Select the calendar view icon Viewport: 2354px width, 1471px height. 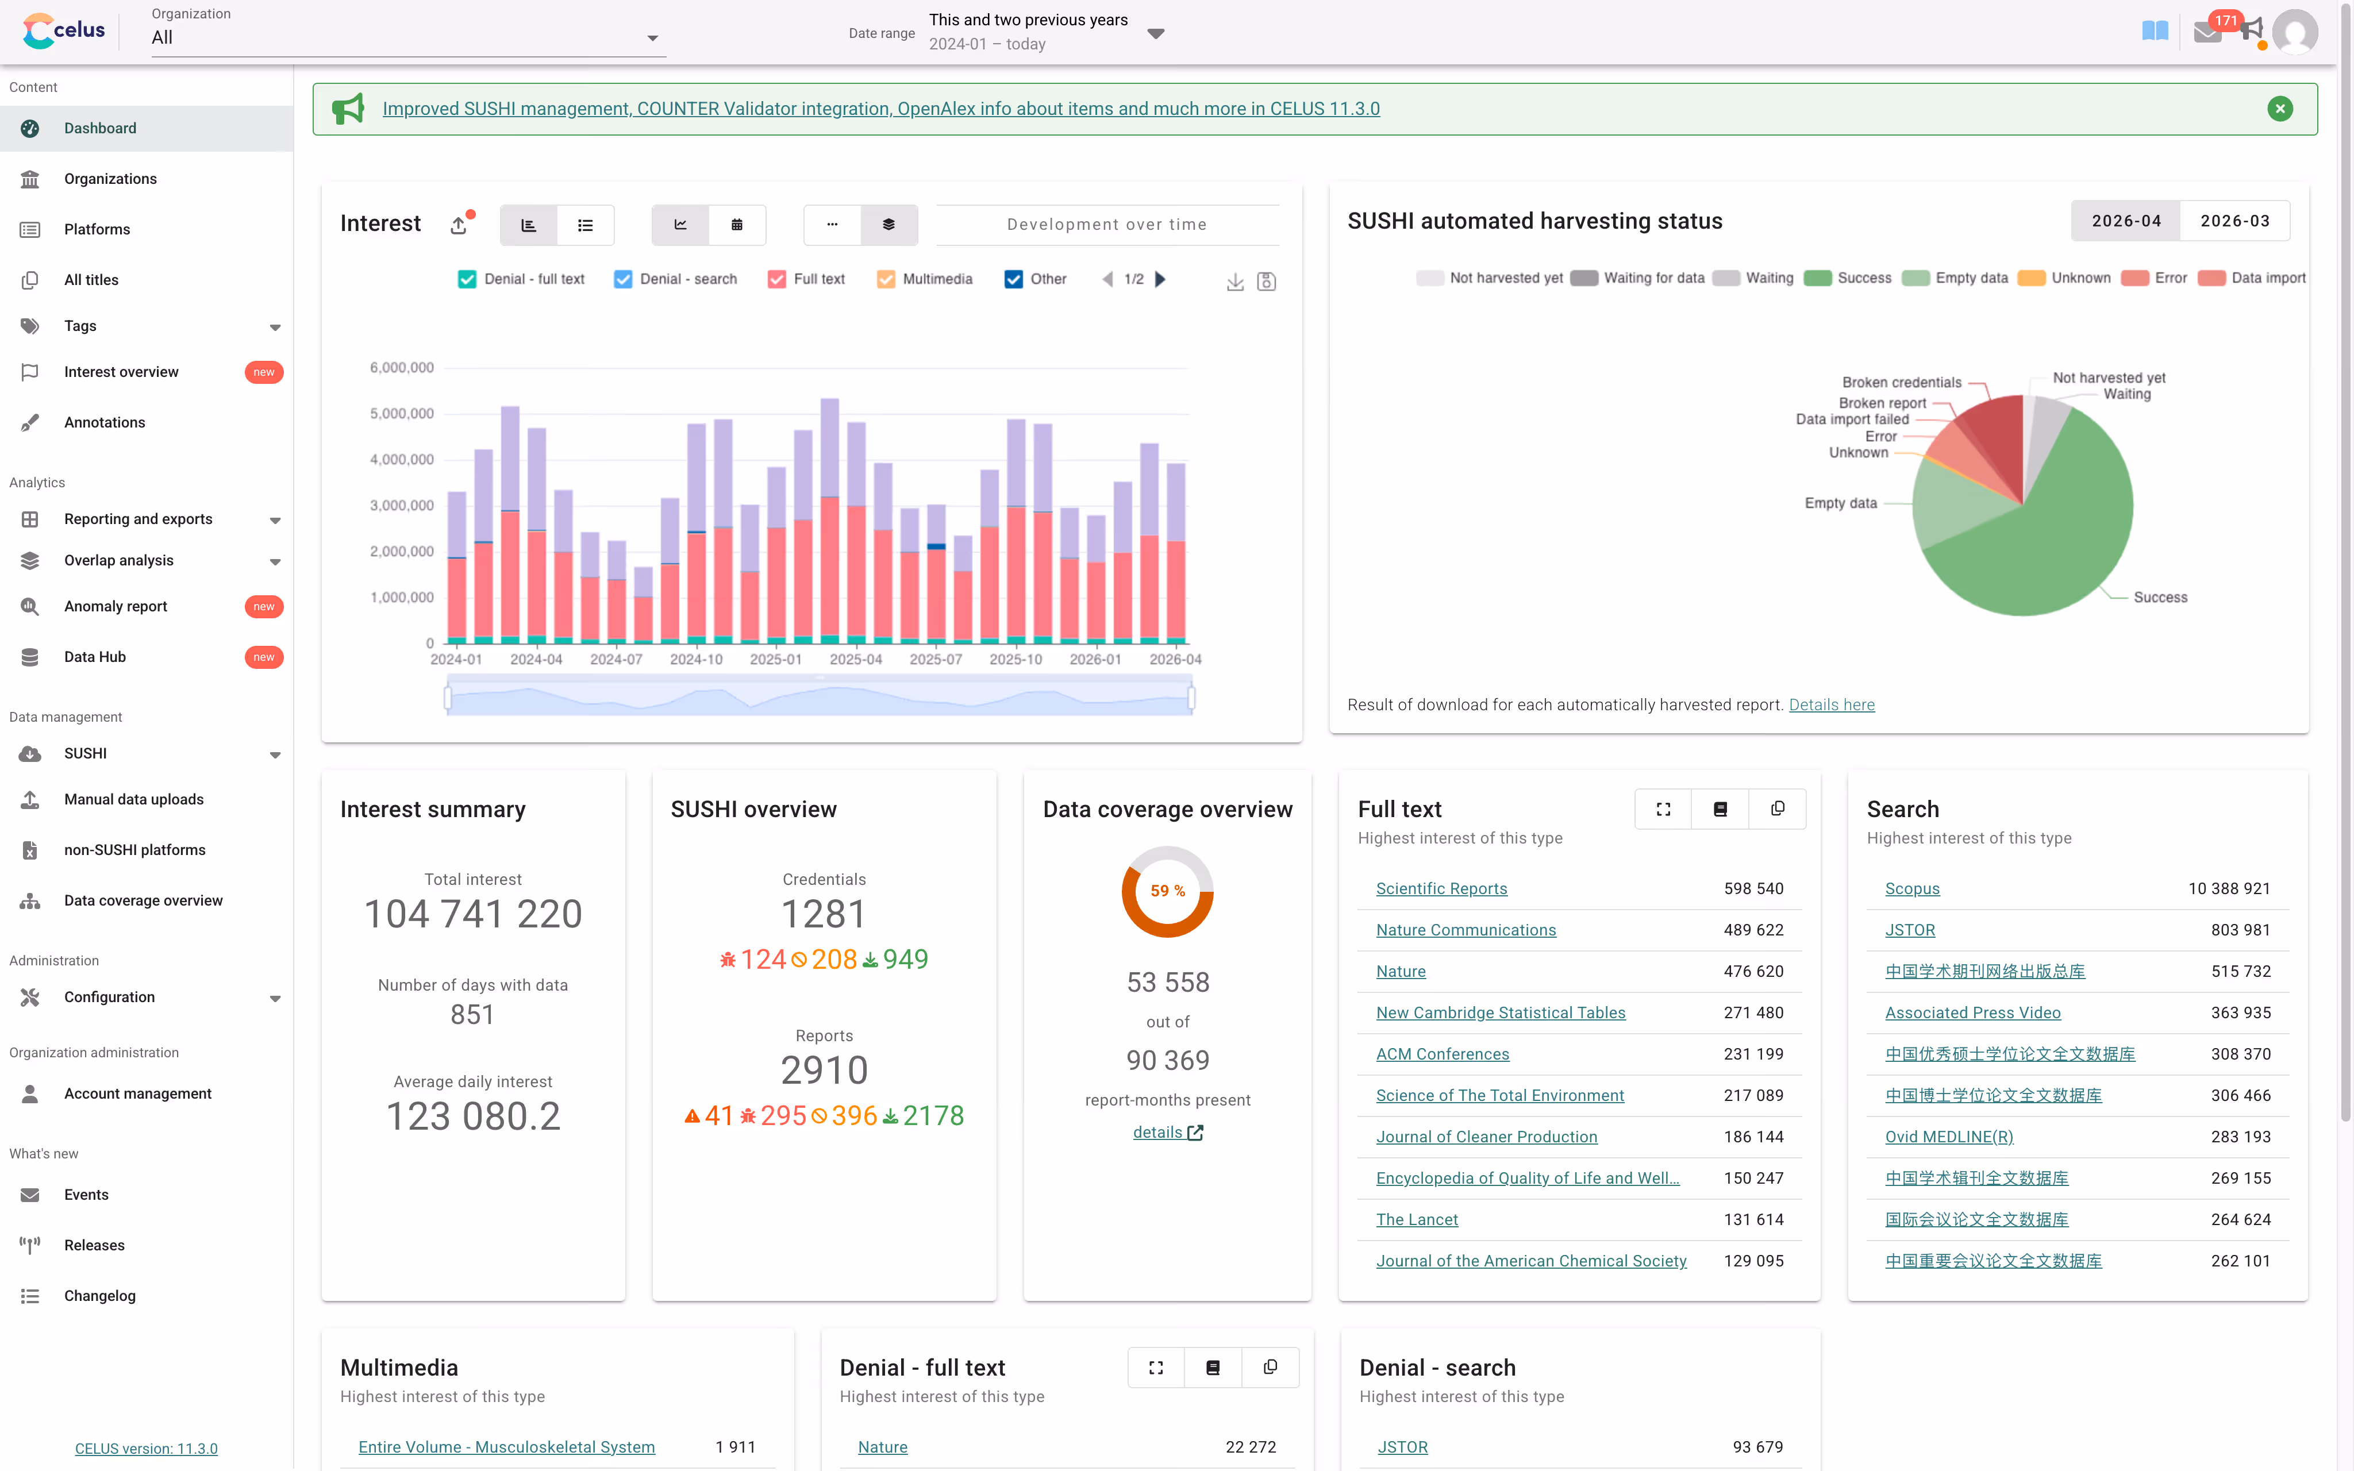[737, 225]
